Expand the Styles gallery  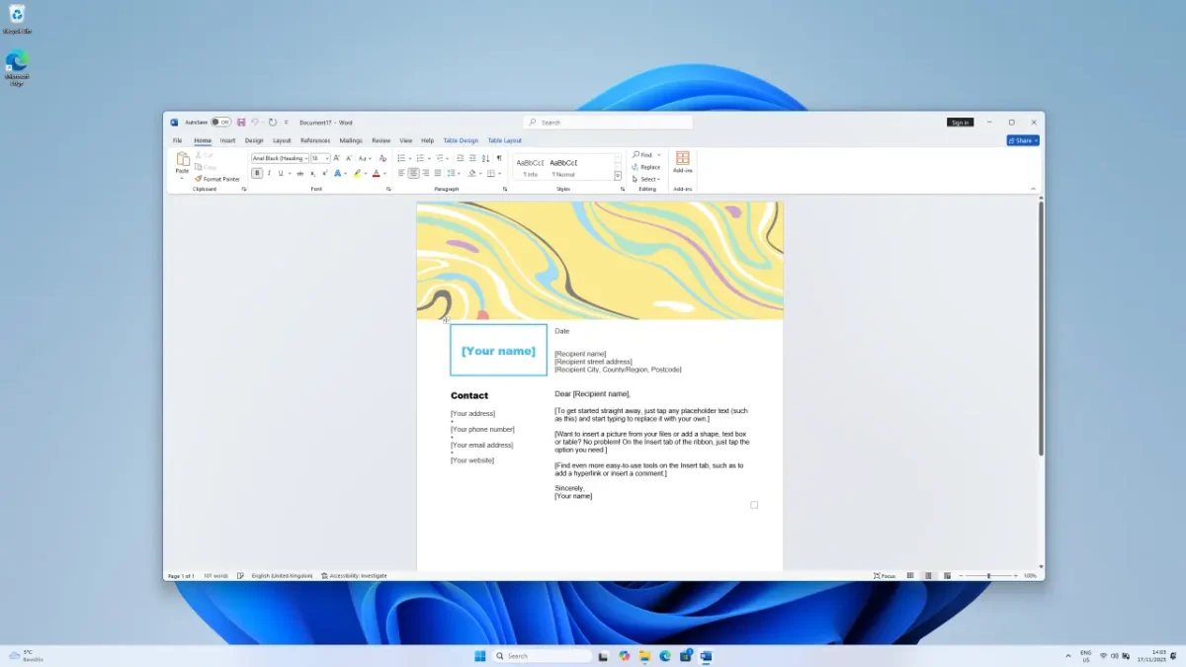(x=618, y=176)
